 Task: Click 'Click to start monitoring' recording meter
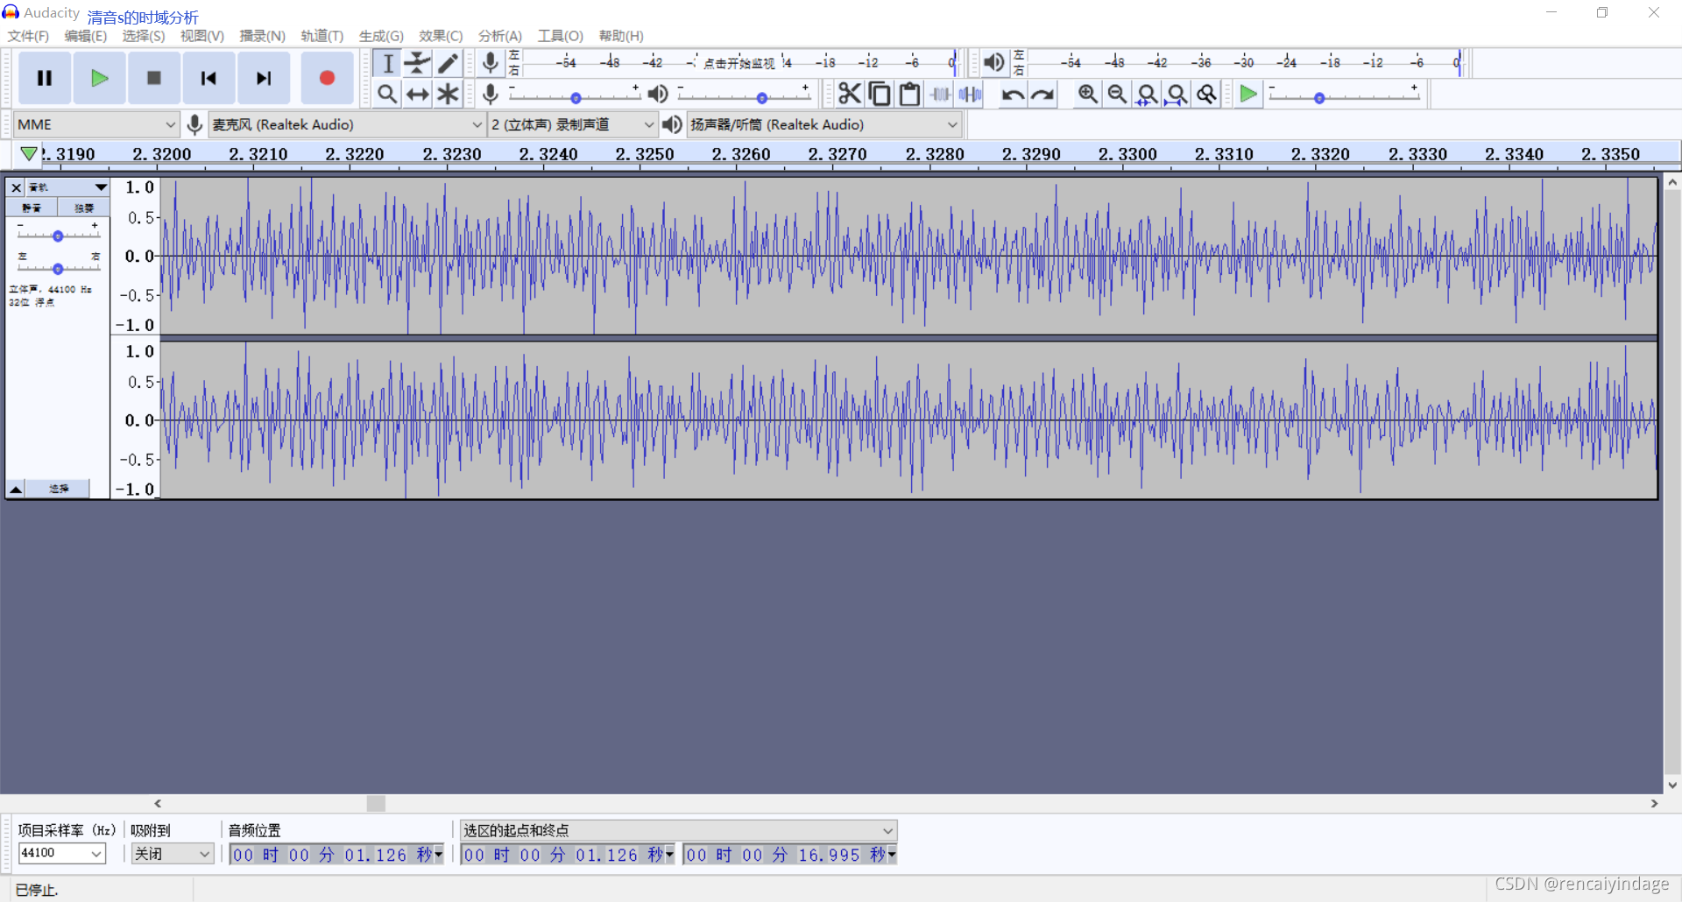(739, 63)
